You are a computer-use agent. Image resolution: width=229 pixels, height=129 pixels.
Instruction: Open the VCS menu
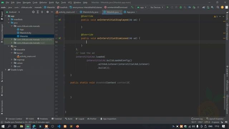(x=70, y=3)
